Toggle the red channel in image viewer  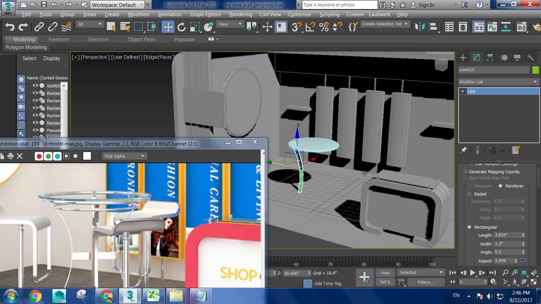[x=39, y=156]
